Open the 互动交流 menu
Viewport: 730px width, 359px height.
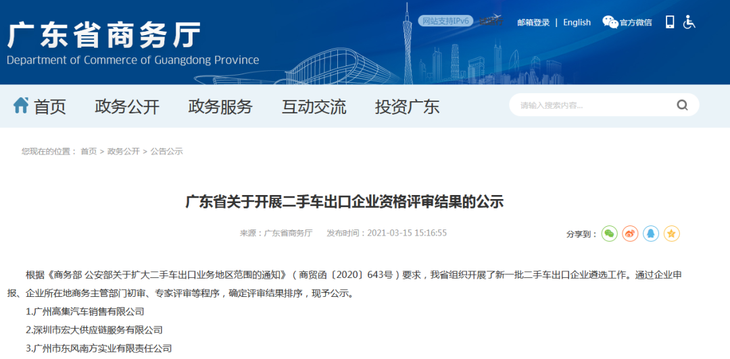click(x=314, y=107)
